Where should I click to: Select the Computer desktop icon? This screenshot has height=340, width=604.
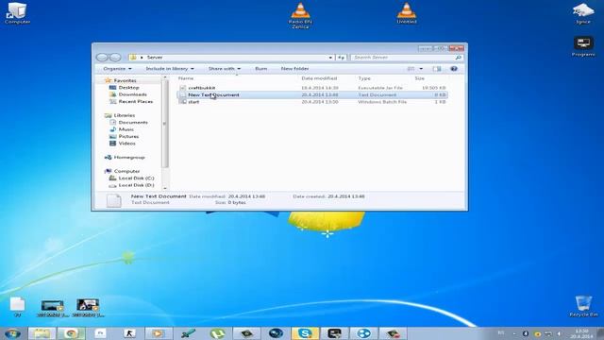[17, 13]
